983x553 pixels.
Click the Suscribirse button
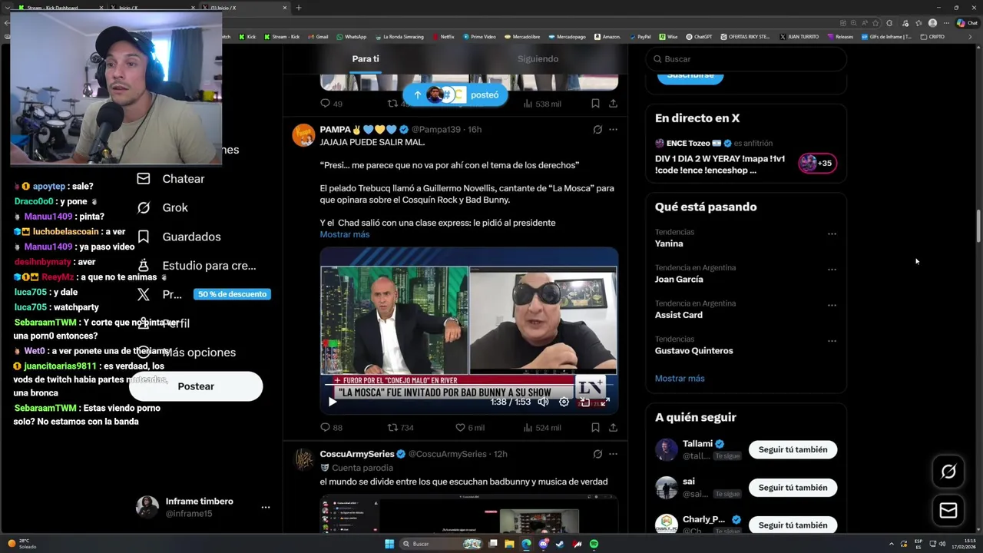click(690, 75)
